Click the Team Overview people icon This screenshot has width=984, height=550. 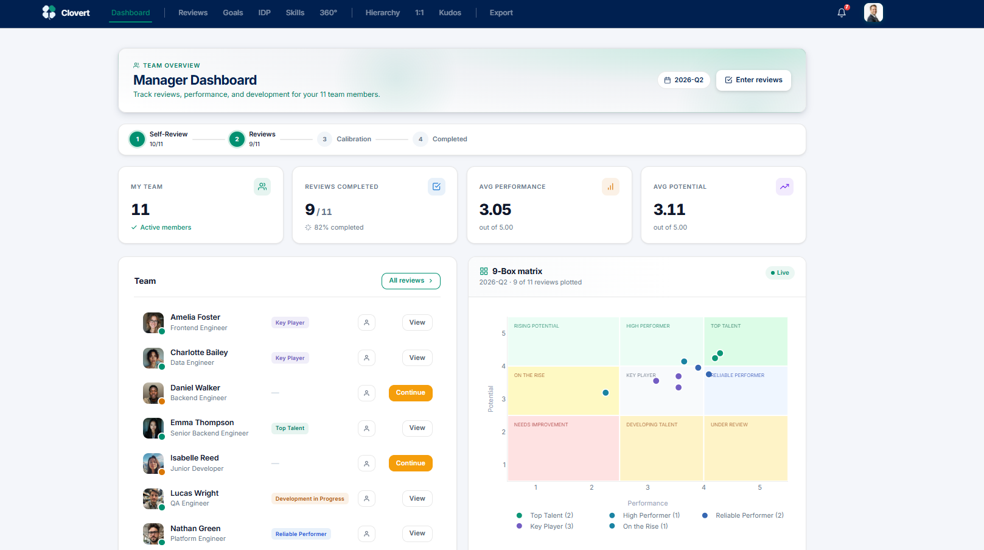pos(136,65)
